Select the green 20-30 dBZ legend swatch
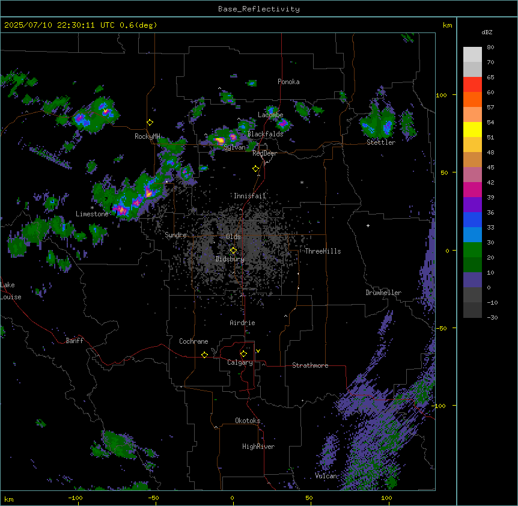Screen dimensions: 518x506 point(472,250)
